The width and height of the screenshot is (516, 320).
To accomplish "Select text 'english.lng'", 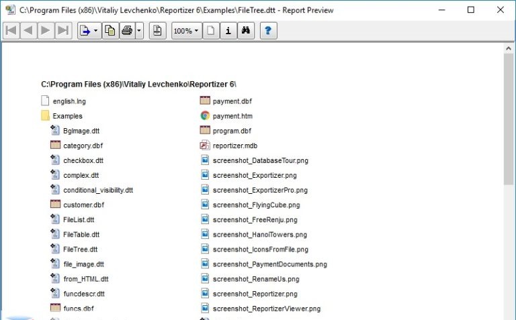I will coord(69,101).
